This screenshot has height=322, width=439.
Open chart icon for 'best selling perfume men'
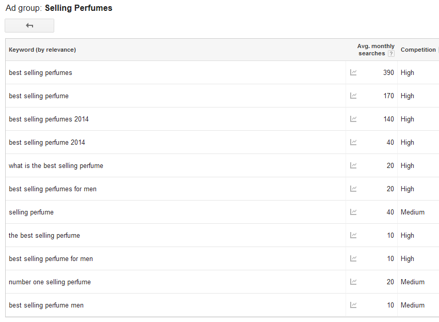(353, 305)
